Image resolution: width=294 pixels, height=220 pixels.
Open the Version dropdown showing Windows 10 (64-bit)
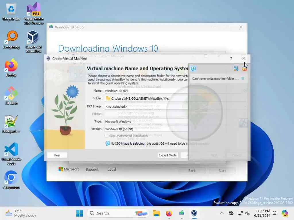click(146, 129)
